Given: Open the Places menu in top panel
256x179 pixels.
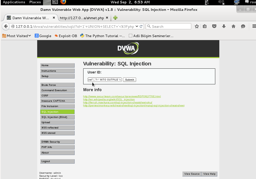Looking at the screenshot, I should [35, 2].
